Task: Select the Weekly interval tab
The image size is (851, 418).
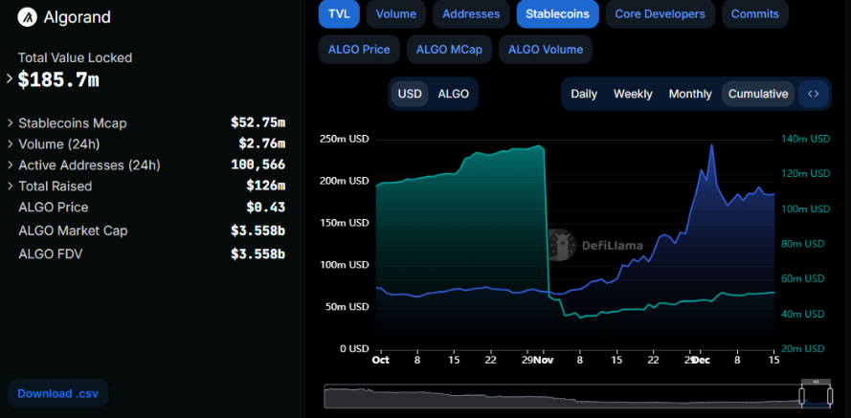Action: [x=633, y=94]
